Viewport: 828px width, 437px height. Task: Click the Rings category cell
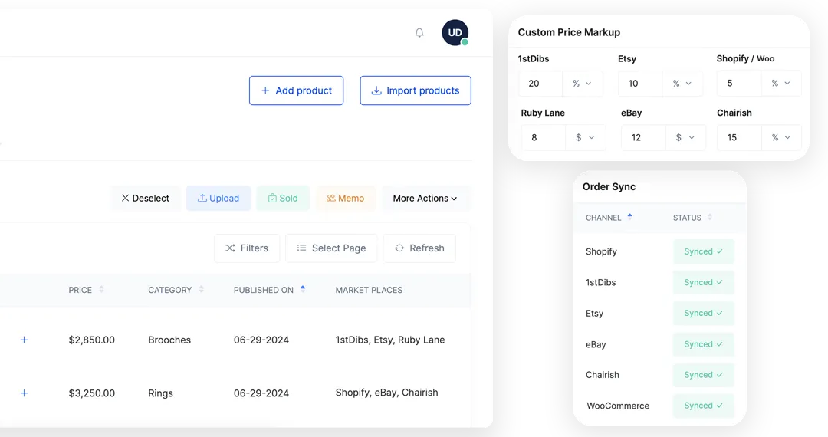(160, 393)
